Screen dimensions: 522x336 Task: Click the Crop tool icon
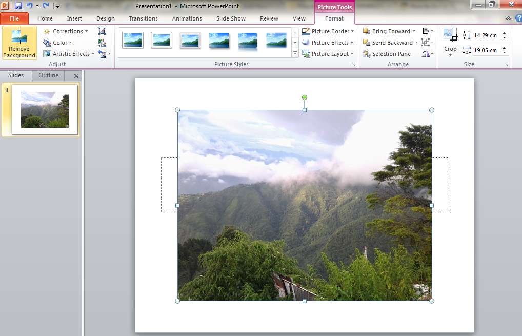(x=450, y=35)
